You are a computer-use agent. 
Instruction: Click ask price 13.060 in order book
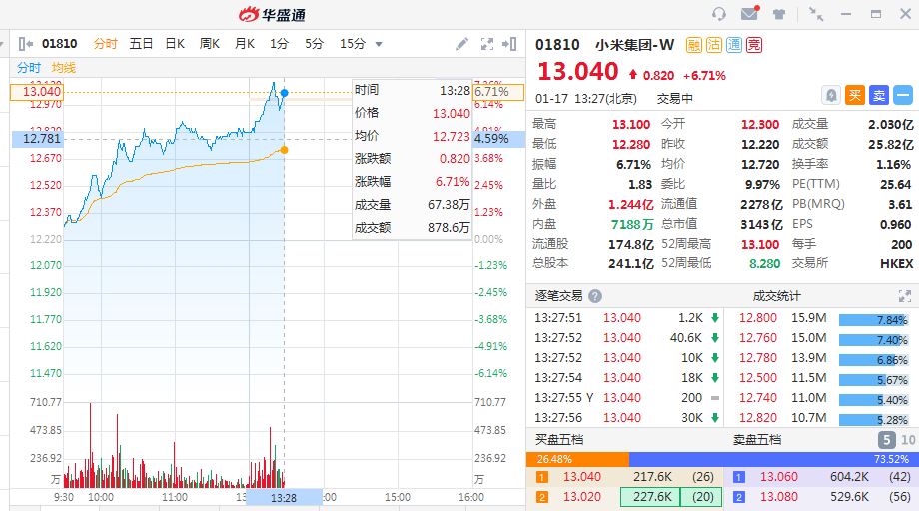(x=779, y=477)
